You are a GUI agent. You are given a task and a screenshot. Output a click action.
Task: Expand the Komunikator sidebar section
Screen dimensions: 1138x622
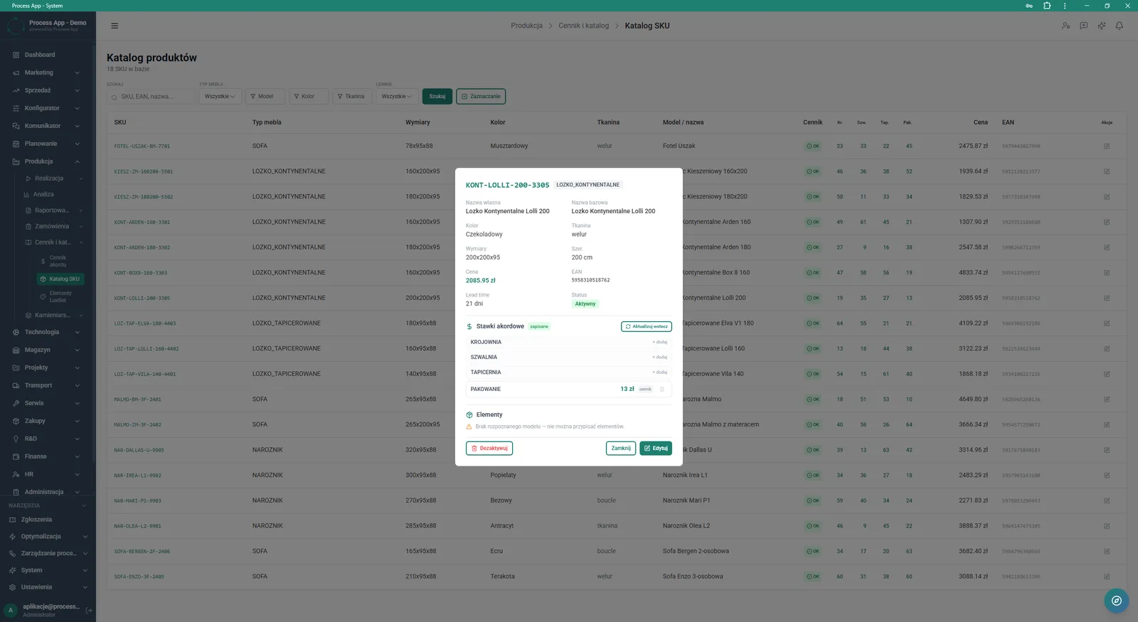click(x=46, y=126)
